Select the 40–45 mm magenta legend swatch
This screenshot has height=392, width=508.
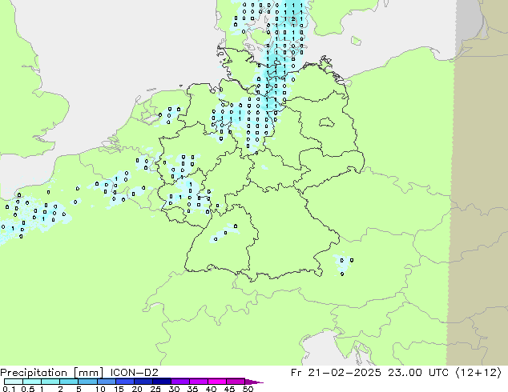click(217, 382)
